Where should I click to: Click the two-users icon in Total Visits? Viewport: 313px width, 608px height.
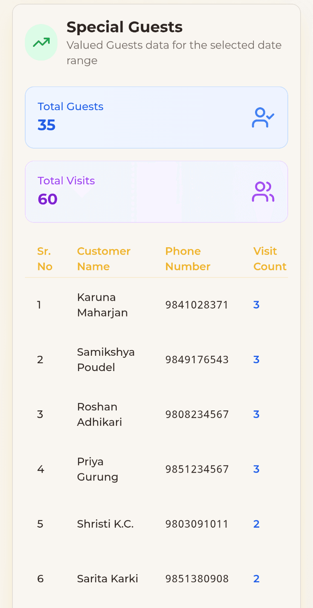(x=263, y=192)
